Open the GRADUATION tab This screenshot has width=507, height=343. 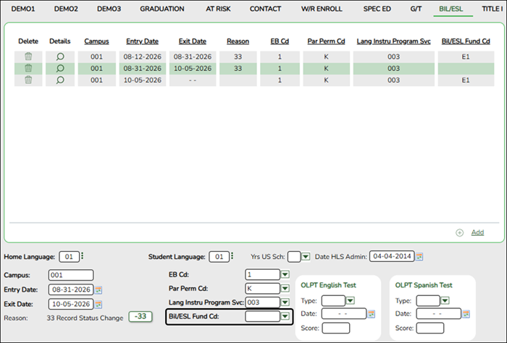162,9
